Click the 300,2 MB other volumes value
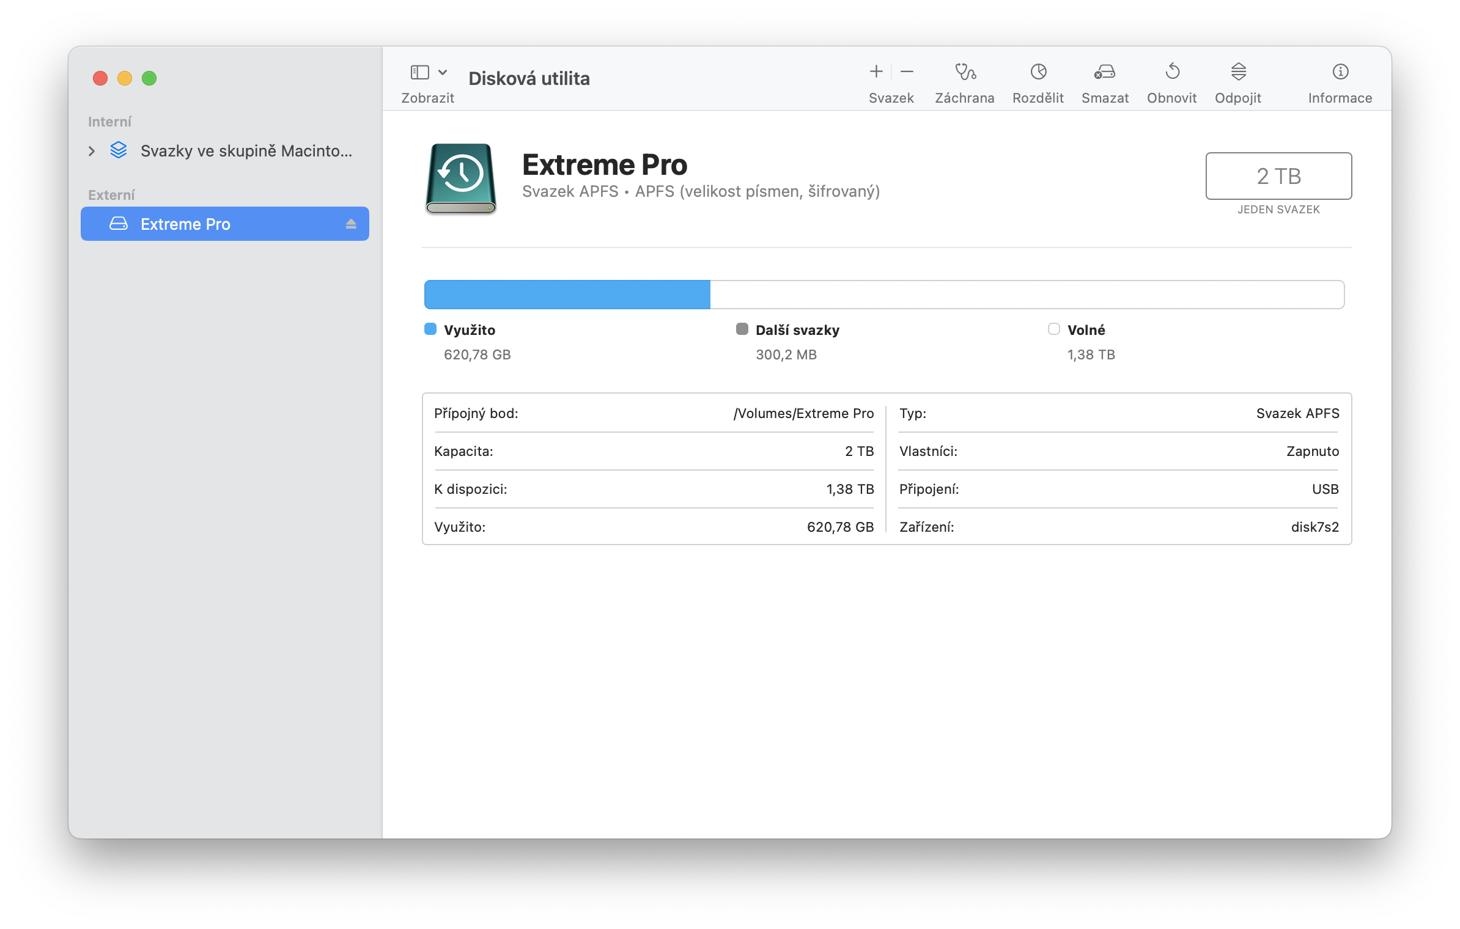The image size is (1460, 929). click(x=786, y=355)
